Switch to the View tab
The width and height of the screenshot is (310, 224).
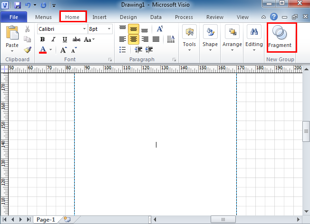pos(242,17)
